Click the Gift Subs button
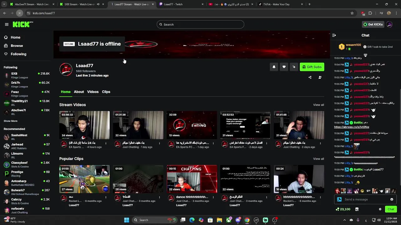 coord(312,67)
